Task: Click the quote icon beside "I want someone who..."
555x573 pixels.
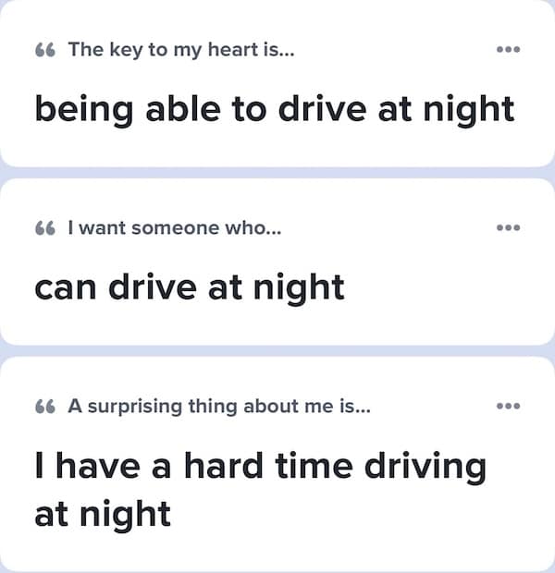Action: point(45,228)
